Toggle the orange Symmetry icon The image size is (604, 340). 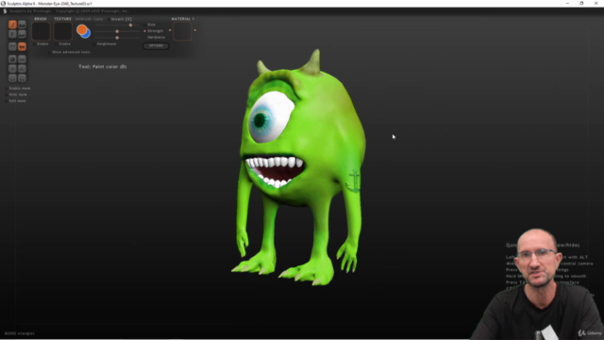(22, 46)
